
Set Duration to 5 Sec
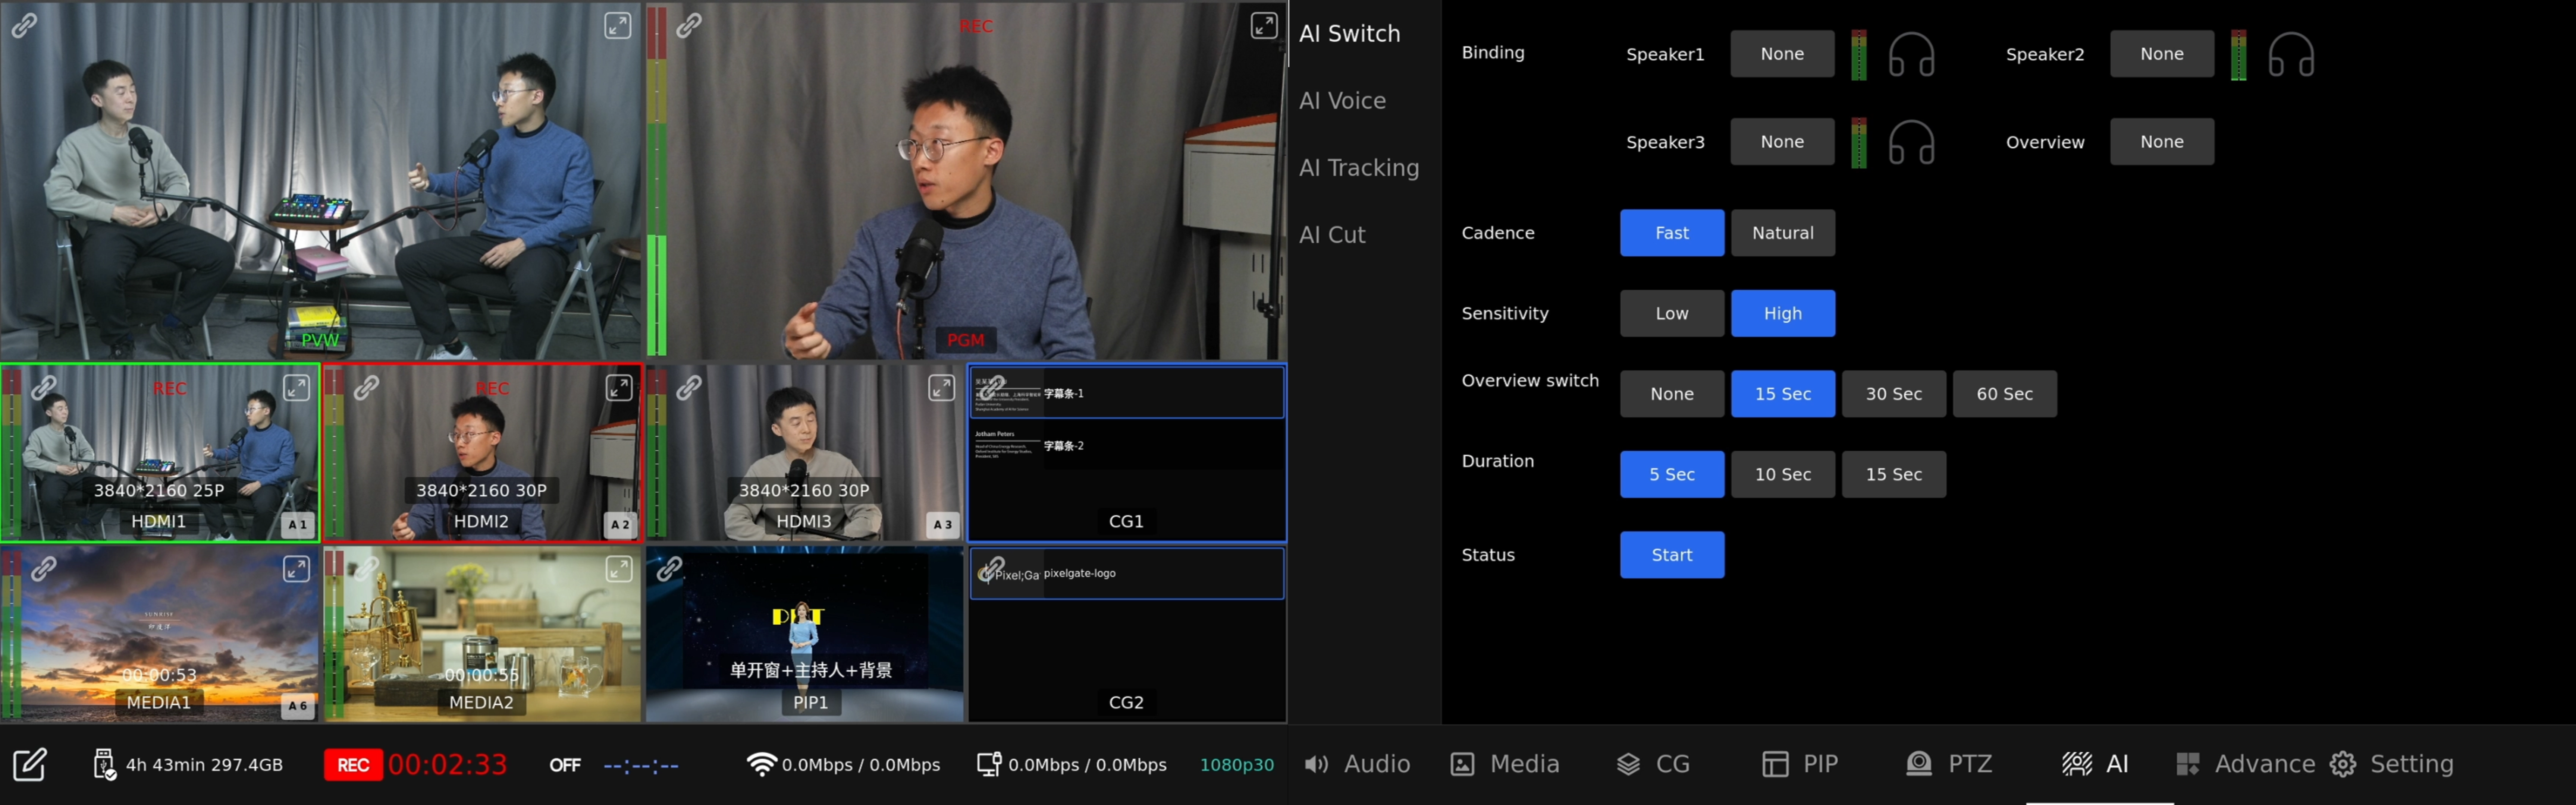point(1672,474)
